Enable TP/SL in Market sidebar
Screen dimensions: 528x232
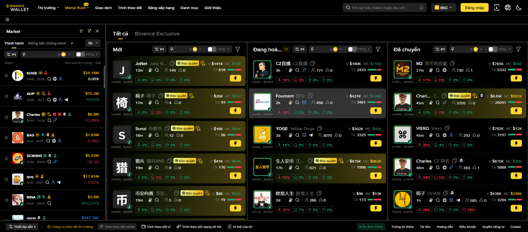(80, 54)
